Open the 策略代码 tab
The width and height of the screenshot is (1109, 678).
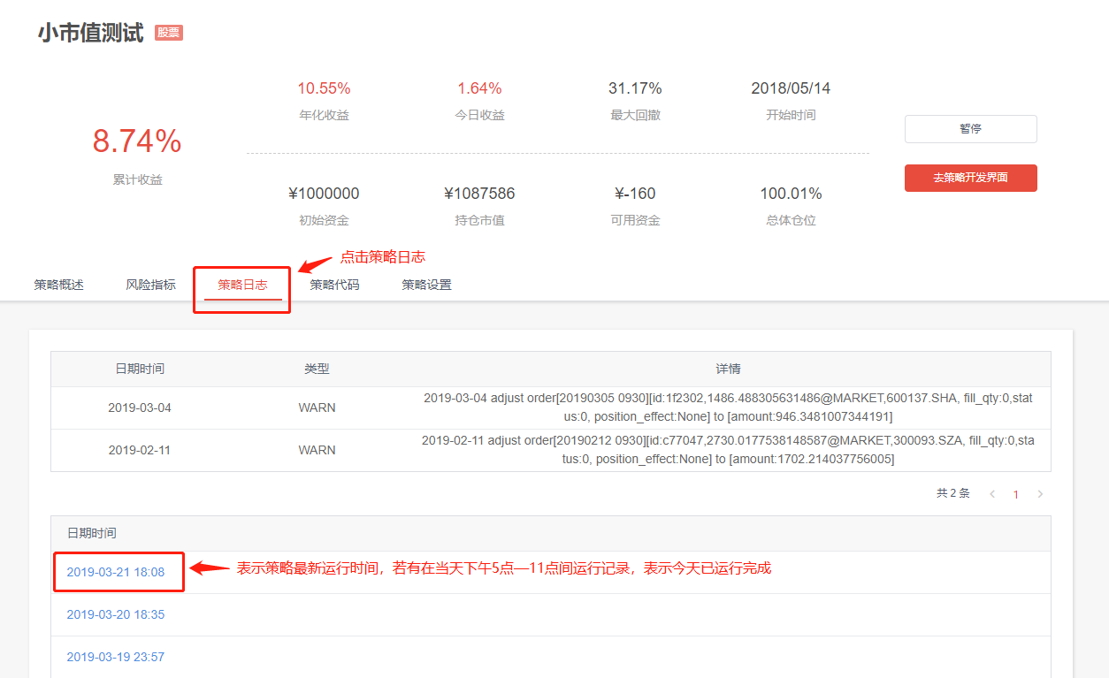point(334,285)
